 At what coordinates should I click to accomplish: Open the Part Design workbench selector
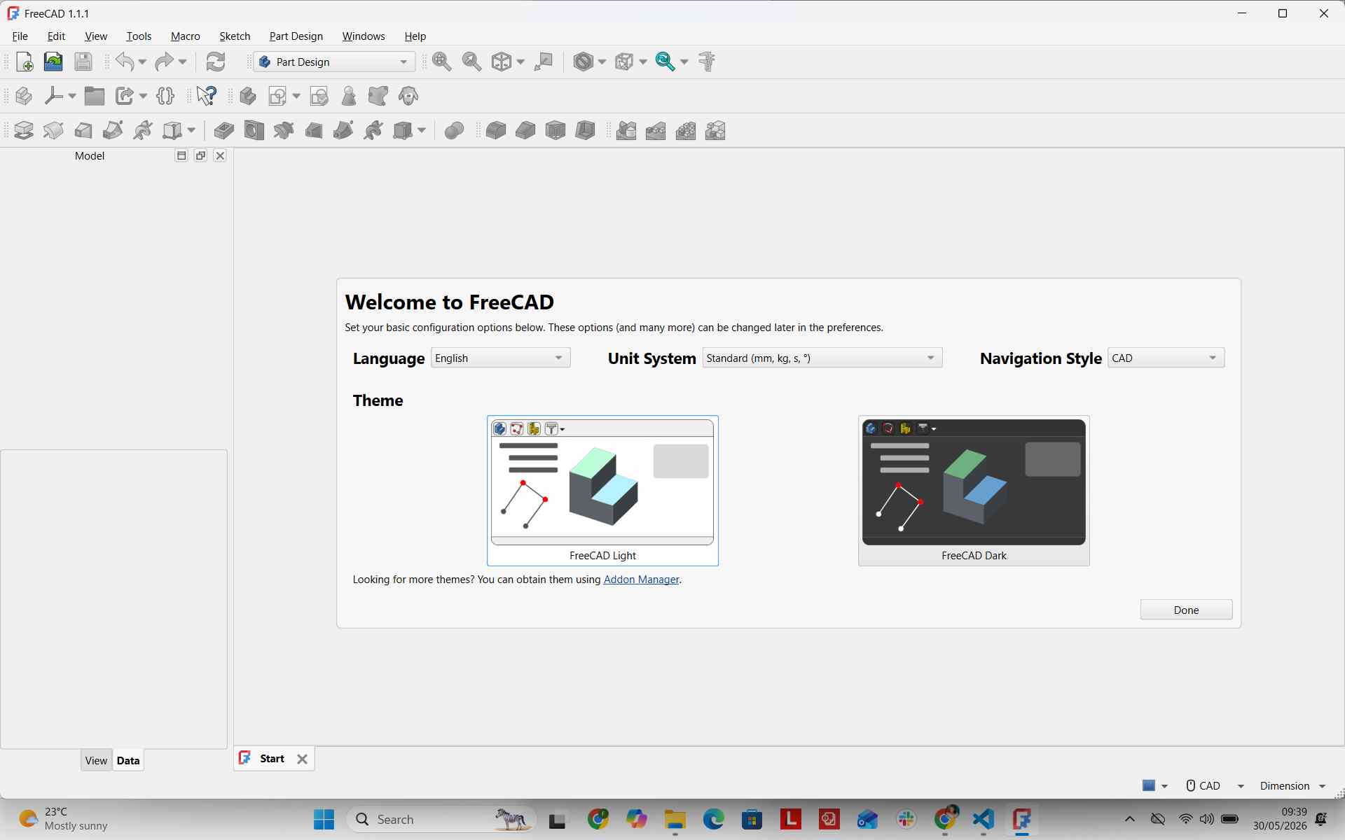(335, 62)
